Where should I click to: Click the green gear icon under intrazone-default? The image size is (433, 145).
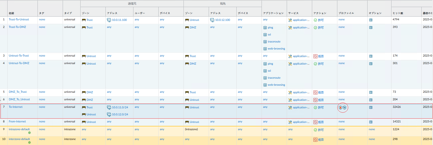pyautogui.click(x=29, y=133)
